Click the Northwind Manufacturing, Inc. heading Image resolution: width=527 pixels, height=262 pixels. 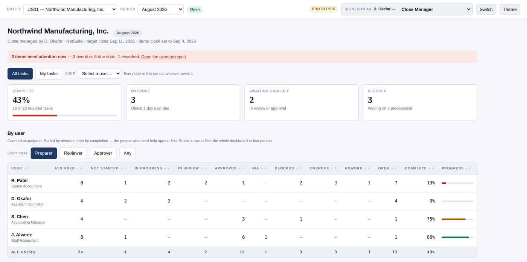(58, 31)
